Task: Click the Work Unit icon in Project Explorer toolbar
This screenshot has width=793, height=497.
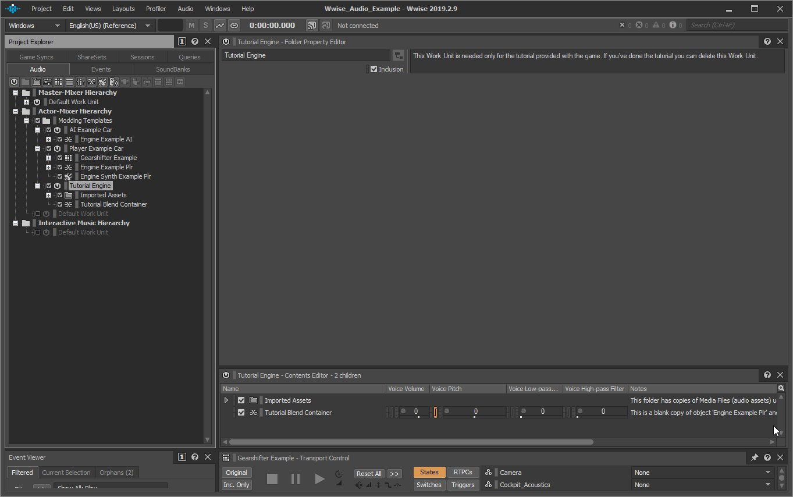Action: click(14, 82)
